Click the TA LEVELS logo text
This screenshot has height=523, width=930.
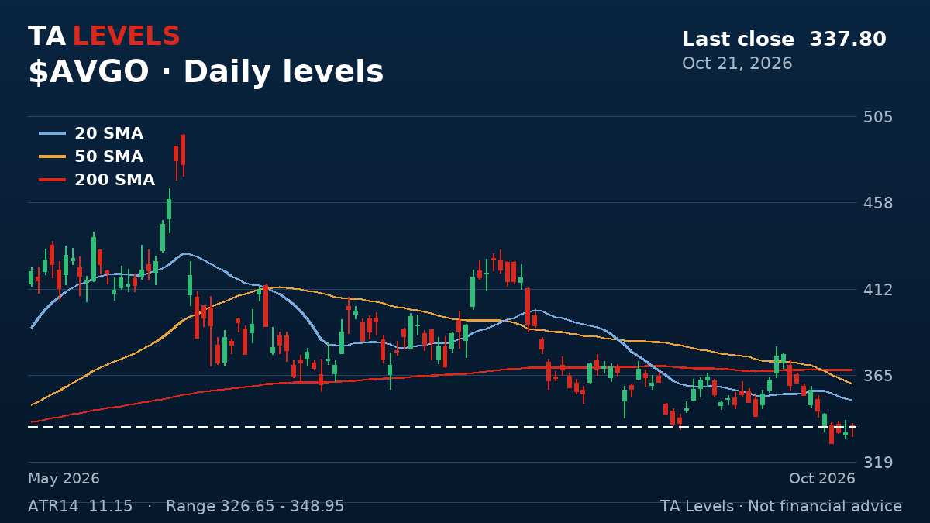click(104, 36)
